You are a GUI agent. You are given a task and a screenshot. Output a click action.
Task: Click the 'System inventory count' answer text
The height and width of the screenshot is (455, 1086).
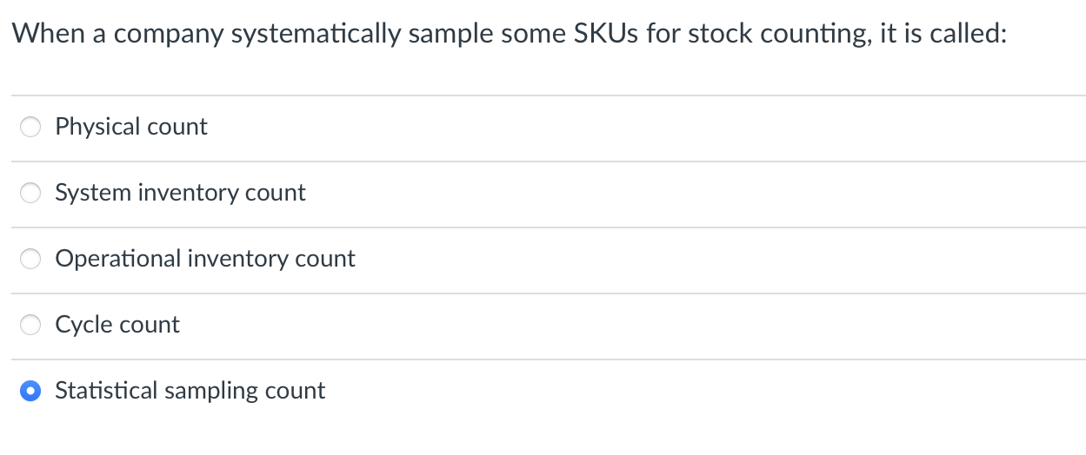[180, 193]
